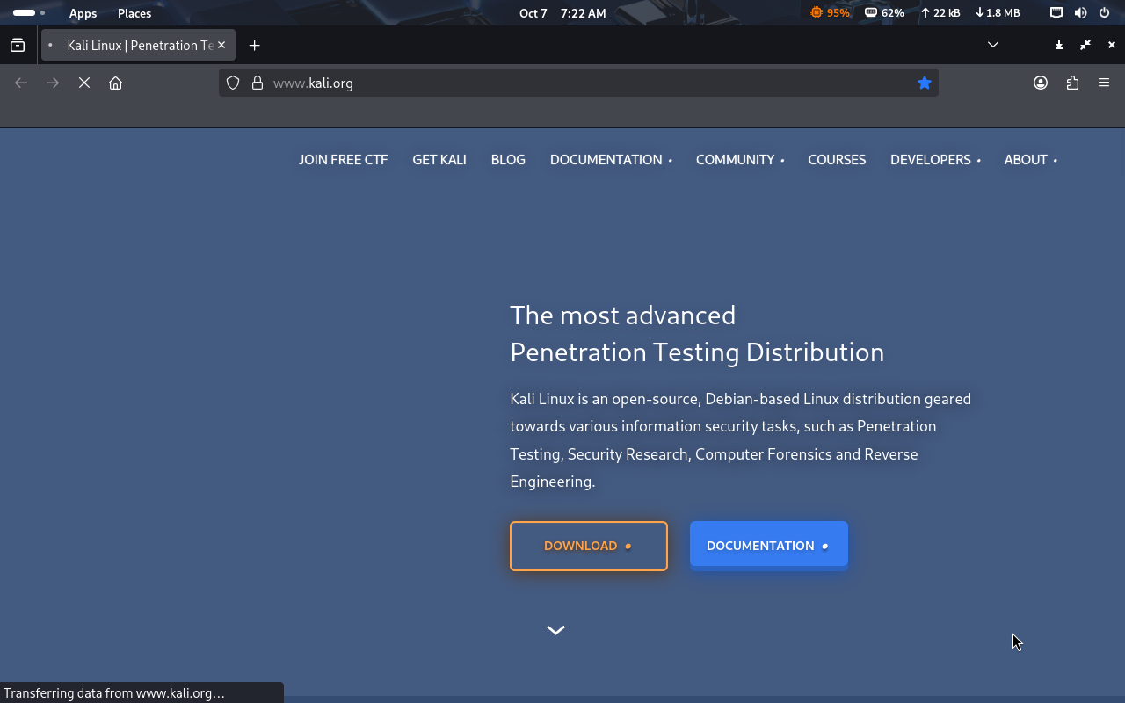Expand the DEVELOPERS nav dropdown
The image size is (1125, 703).
pyautogui.click(x=934, y=160)
